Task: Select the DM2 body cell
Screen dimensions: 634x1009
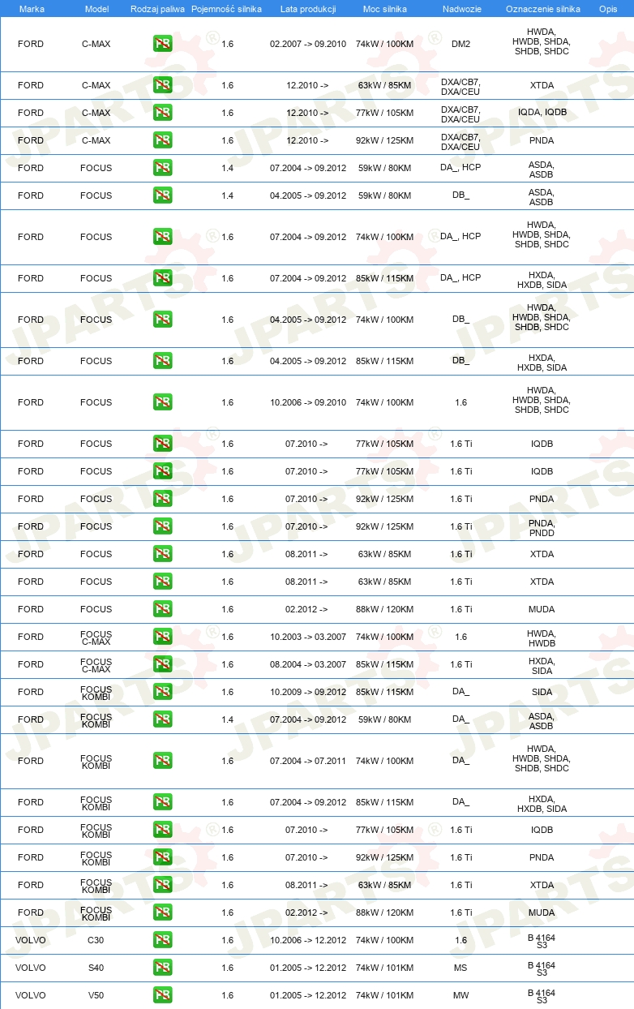Action: coord(461,44)
